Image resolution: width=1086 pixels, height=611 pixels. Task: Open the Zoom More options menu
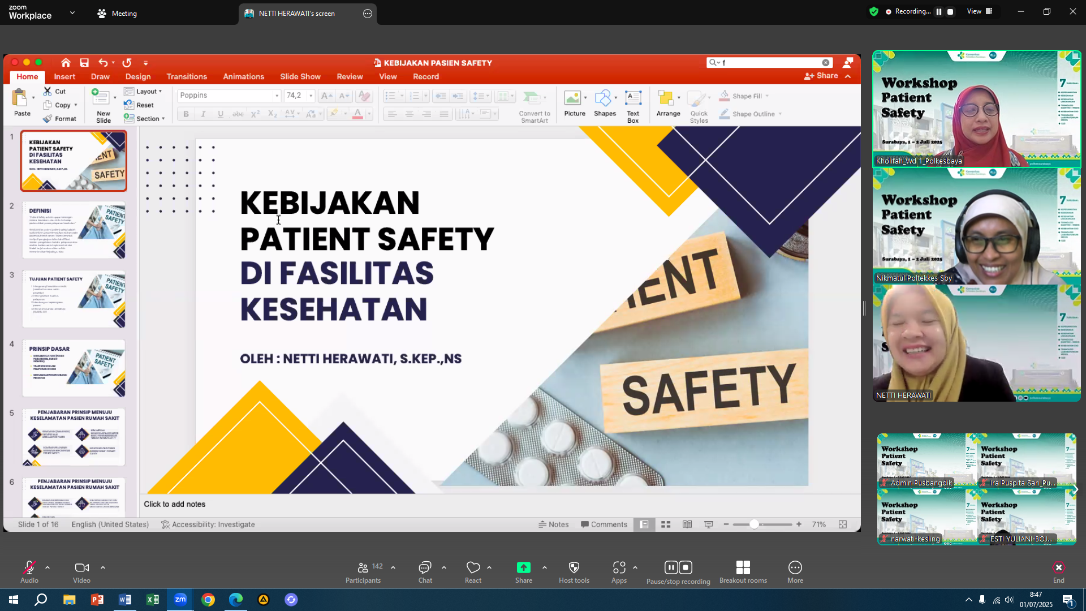tap(795, 572)
